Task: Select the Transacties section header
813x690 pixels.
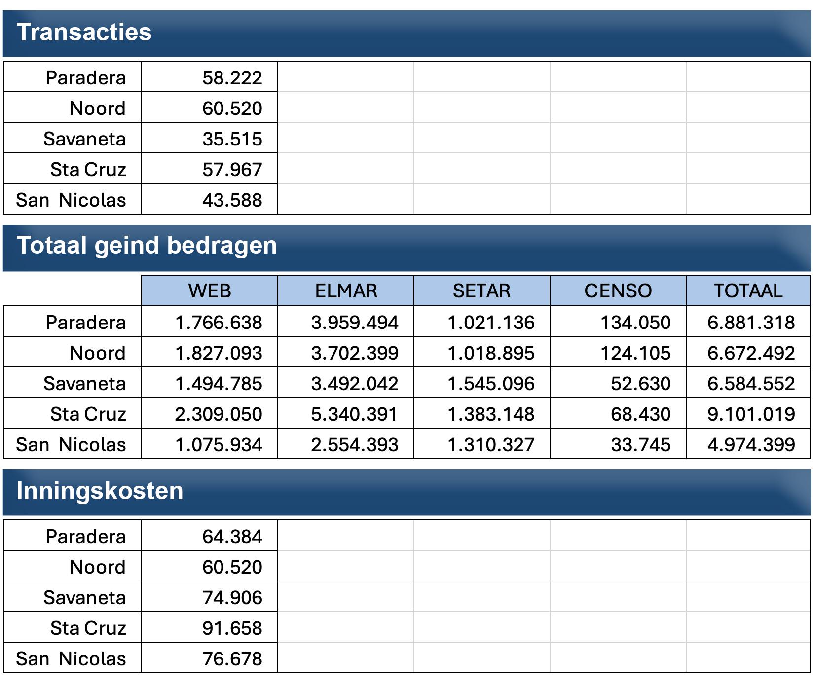Action: [406, 33]
